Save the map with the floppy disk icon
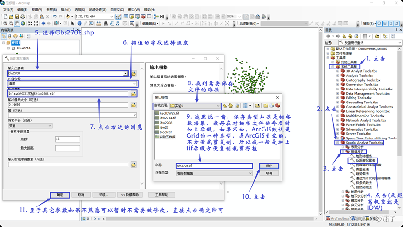The image size is (403, 227). point(17,17)
